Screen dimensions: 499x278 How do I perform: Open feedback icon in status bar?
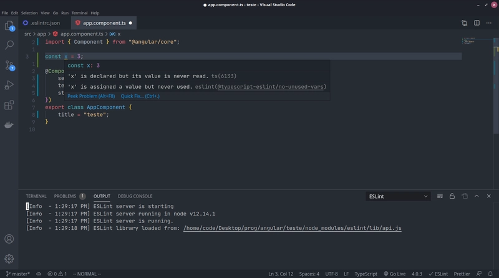479,274
